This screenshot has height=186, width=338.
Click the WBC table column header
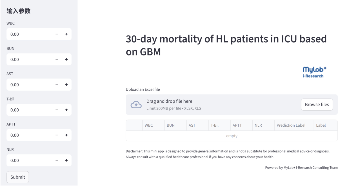149,125
